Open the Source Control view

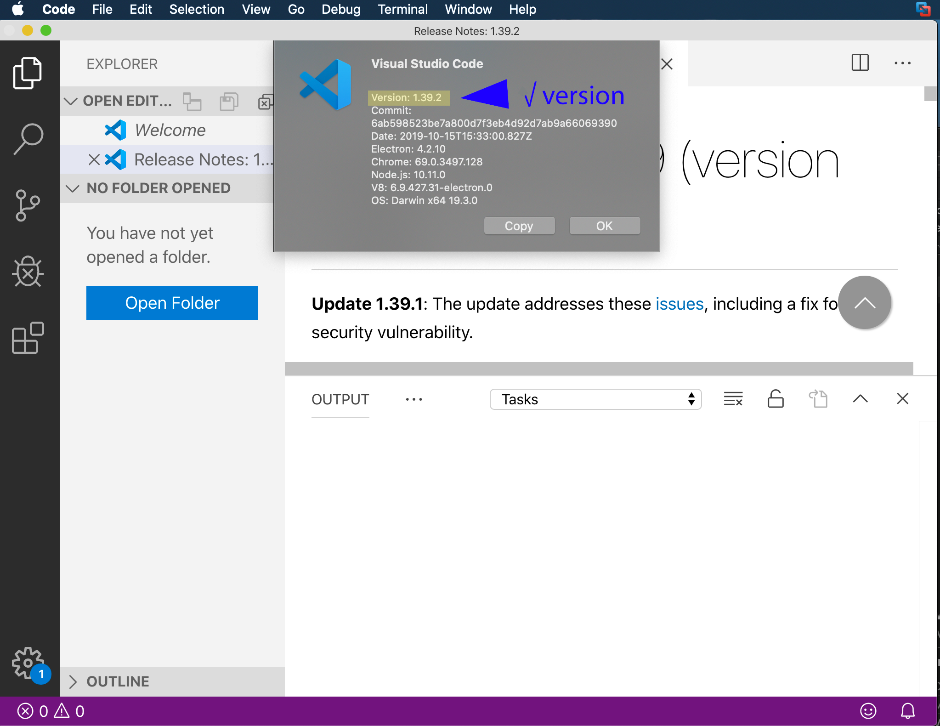[x=28, y=205]
